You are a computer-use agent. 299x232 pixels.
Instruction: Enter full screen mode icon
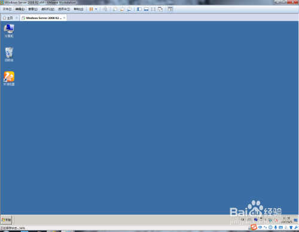click(x=153, y=9)
